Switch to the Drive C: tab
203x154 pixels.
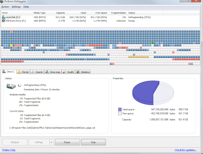click(x=9, y=72)
